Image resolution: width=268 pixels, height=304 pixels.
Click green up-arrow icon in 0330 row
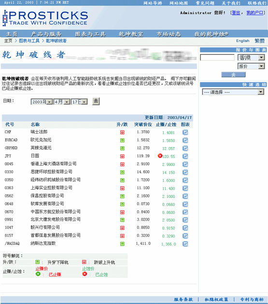point(122,172)
